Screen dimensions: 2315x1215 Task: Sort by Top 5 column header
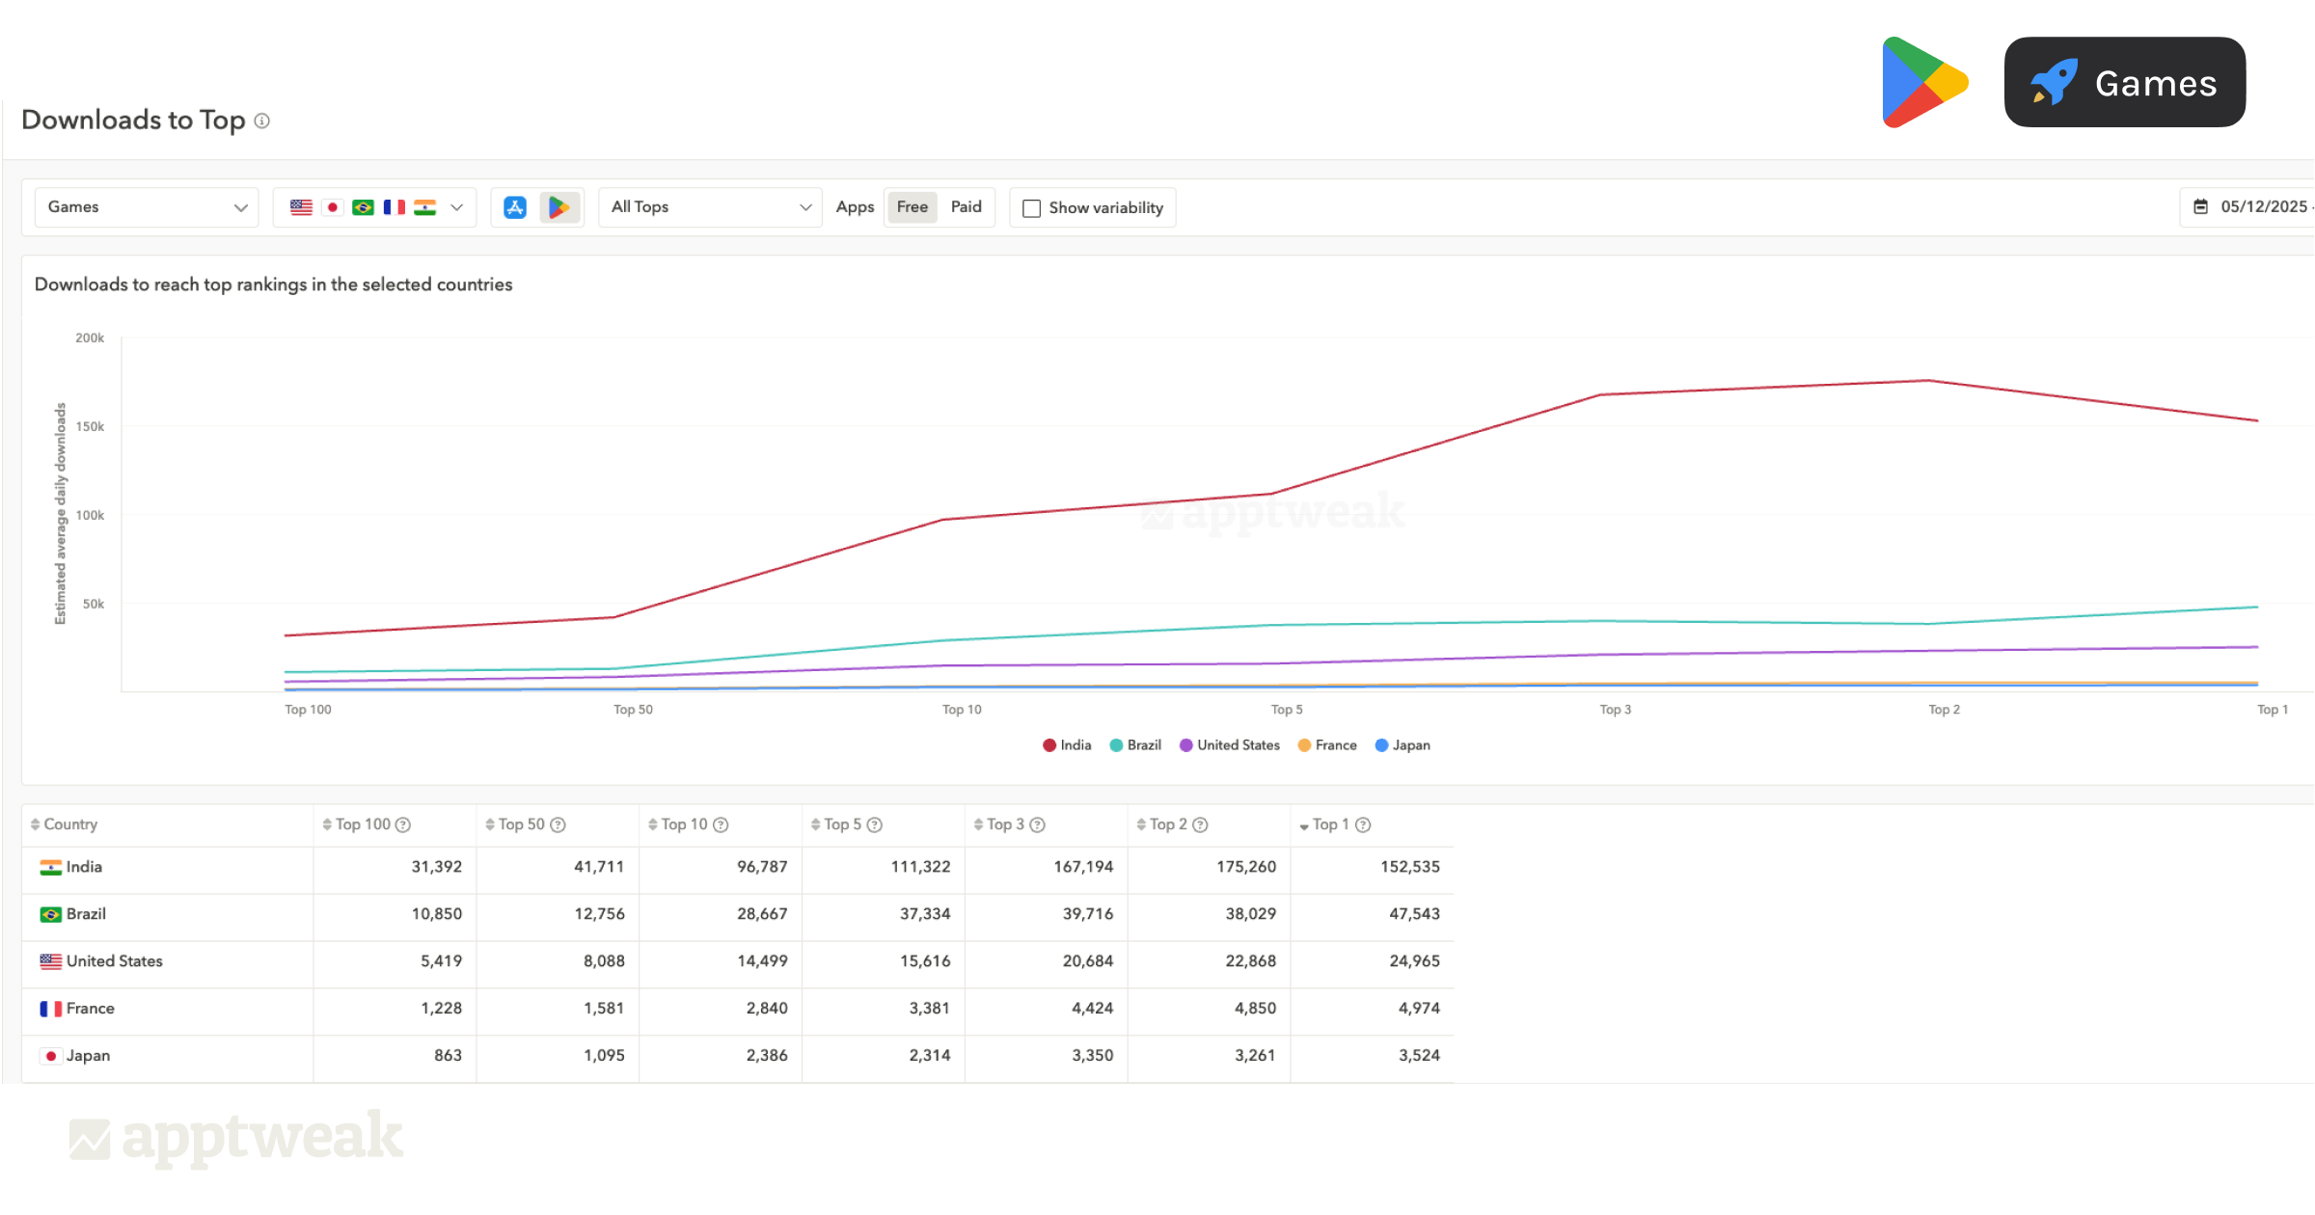(836, 824)
